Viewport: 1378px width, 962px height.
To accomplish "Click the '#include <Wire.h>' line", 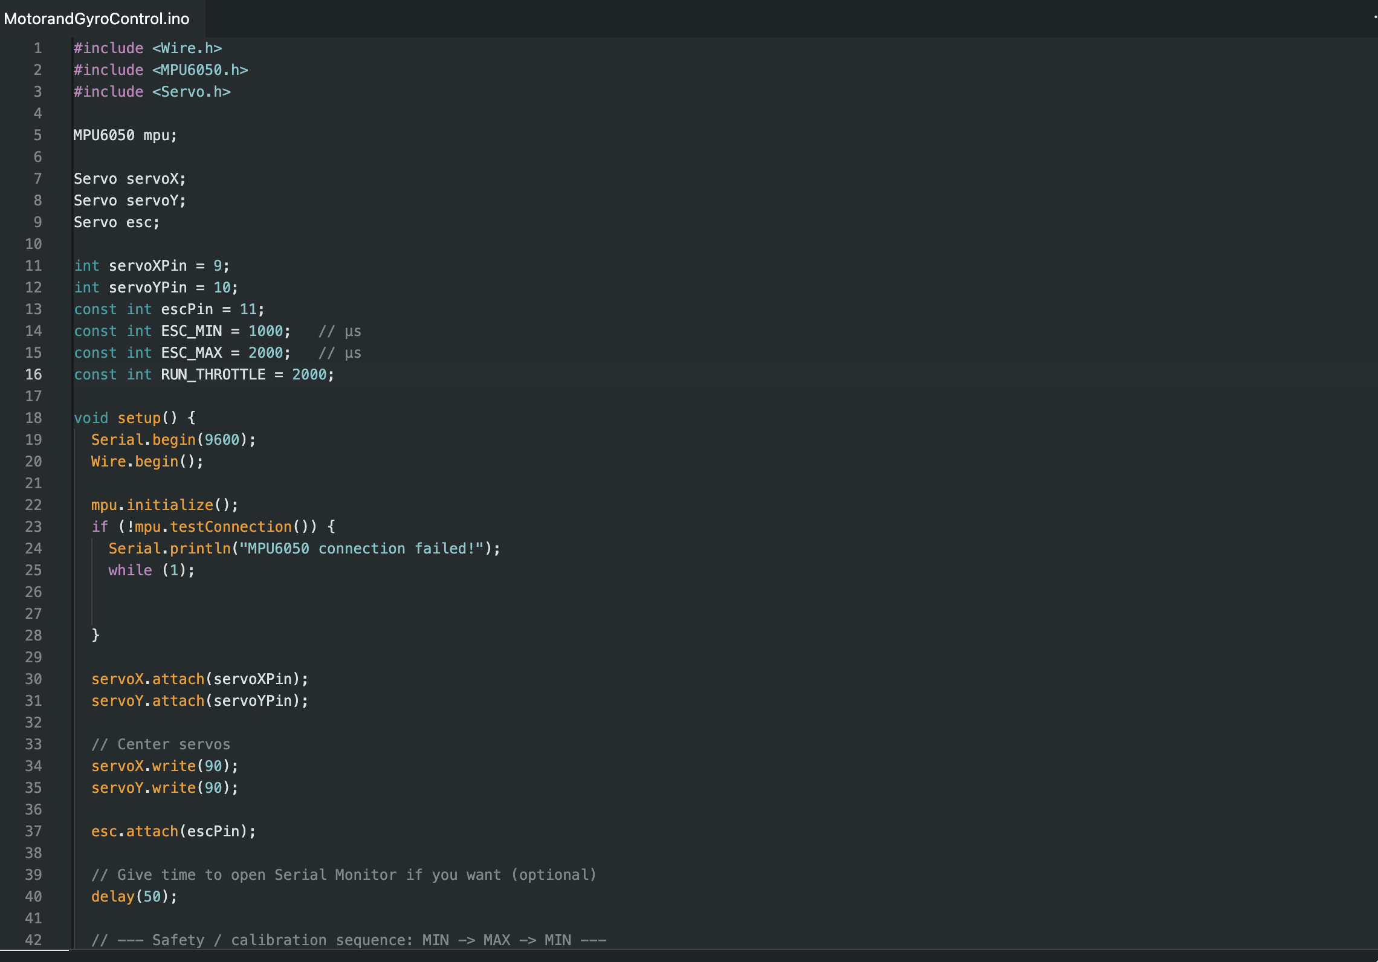I will point(147,48).
